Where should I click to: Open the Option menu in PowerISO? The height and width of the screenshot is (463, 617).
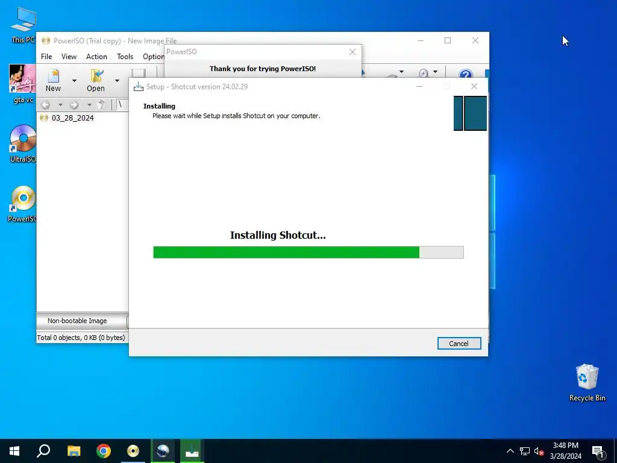coord(154,56)
